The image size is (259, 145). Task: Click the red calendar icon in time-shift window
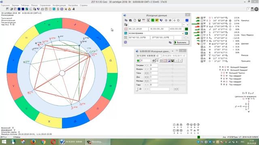pyautogui.click(x=165, y=60)
